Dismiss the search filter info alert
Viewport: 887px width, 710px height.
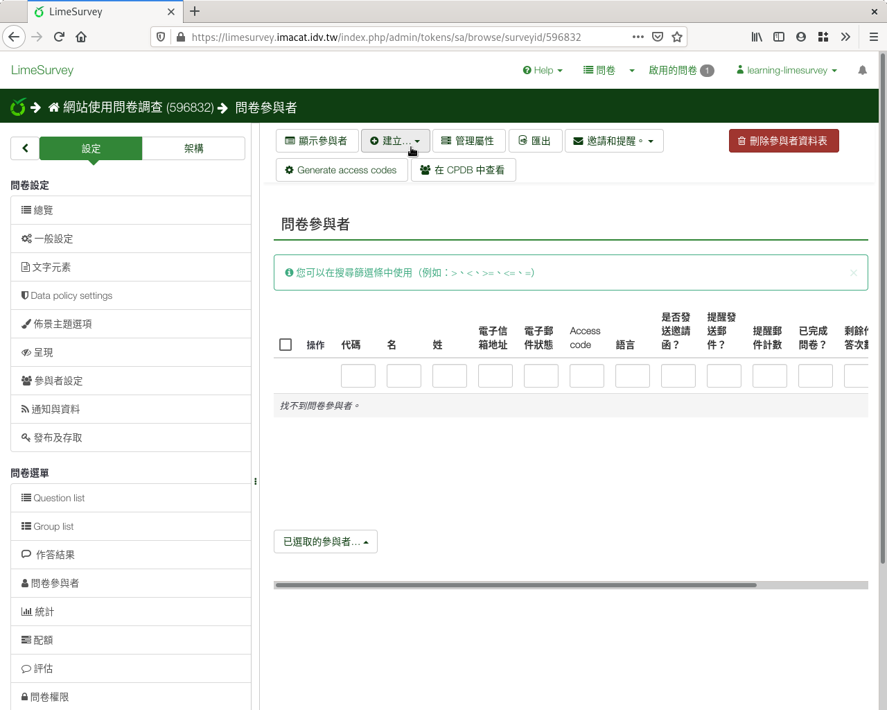[x=854, y=272]
